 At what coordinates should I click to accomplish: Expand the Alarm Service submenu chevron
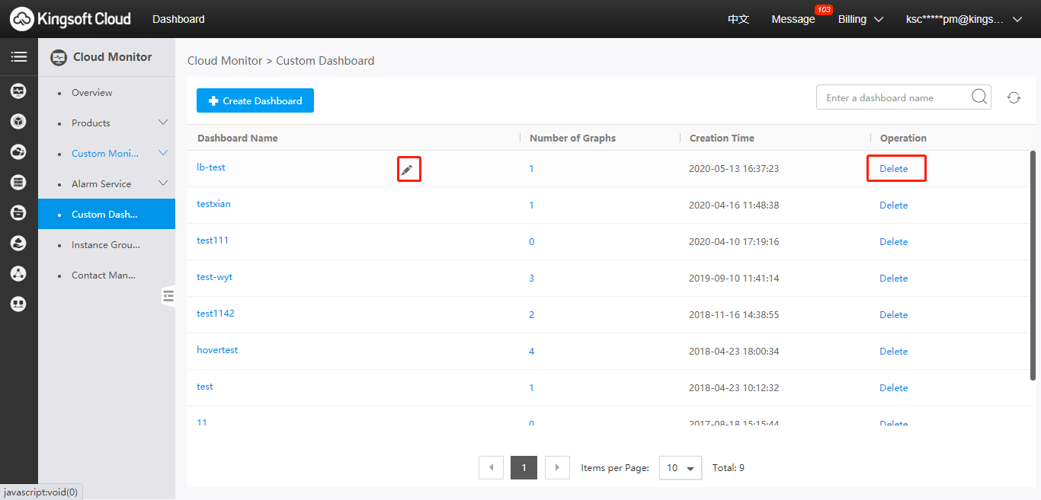coord(163,183)
